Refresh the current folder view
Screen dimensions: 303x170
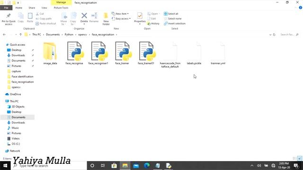point(274,34)
